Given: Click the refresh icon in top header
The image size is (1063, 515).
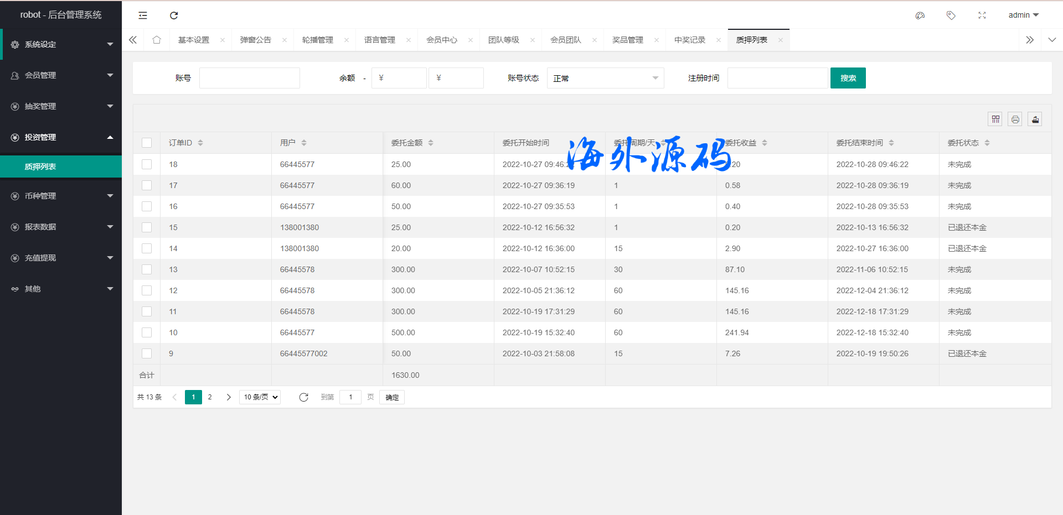Looking at the screenshot, I should (x=174, y=15).
